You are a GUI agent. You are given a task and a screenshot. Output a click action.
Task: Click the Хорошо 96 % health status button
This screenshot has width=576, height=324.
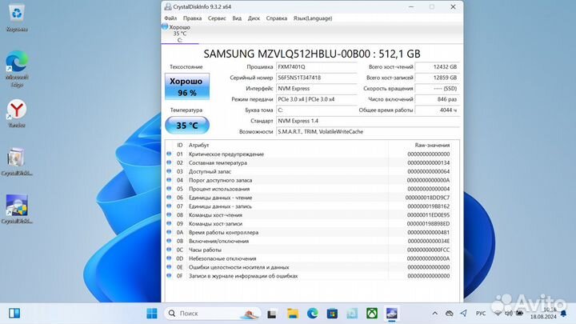click(187, 86)
